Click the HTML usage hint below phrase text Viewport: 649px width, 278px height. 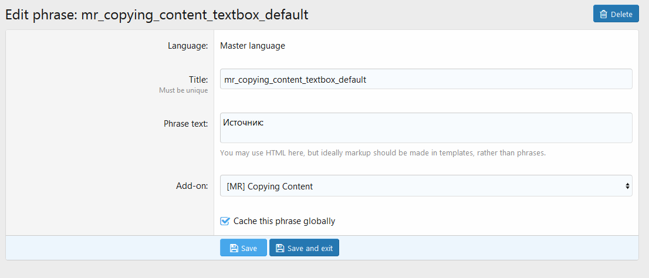point(383,152)
